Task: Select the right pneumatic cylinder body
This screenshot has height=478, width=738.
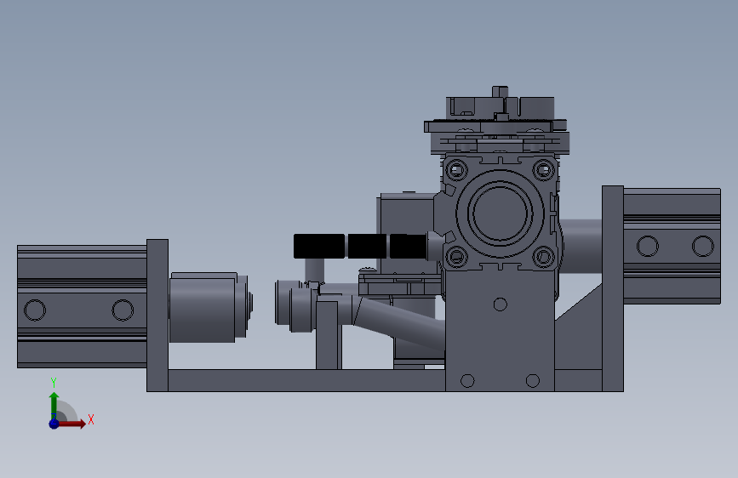Action: [x=672, y=246]
